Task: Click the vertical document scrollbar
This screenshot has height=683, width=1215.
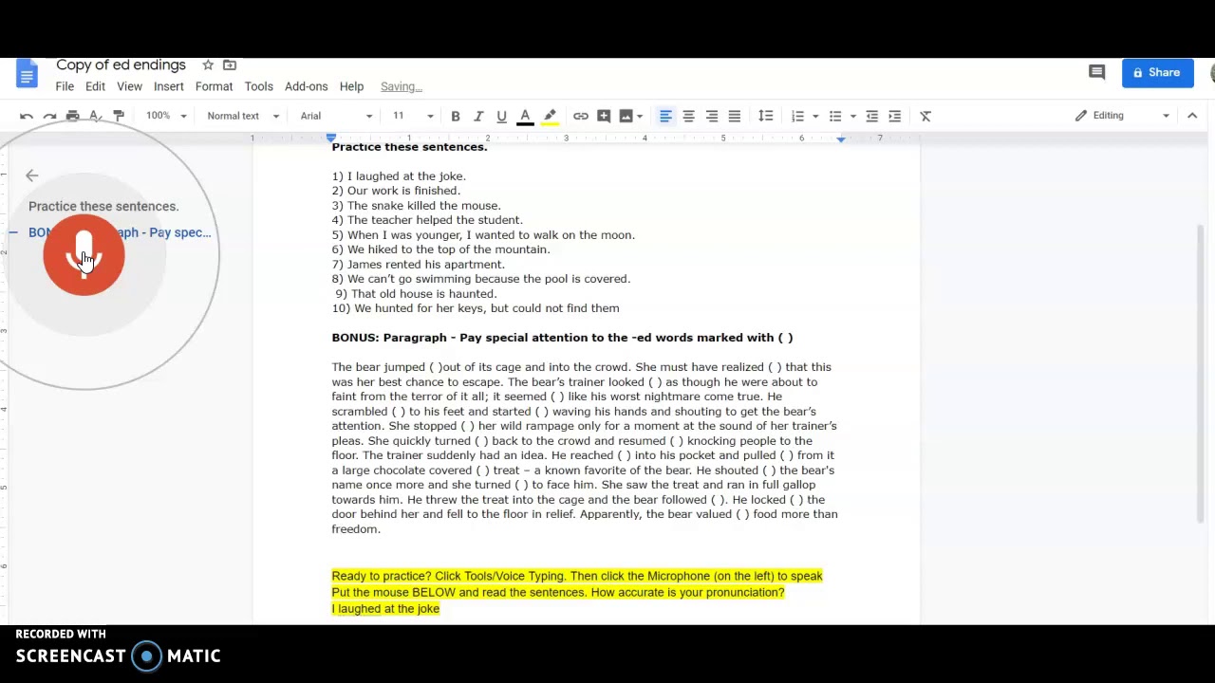Action: (x=1202, y=373)
